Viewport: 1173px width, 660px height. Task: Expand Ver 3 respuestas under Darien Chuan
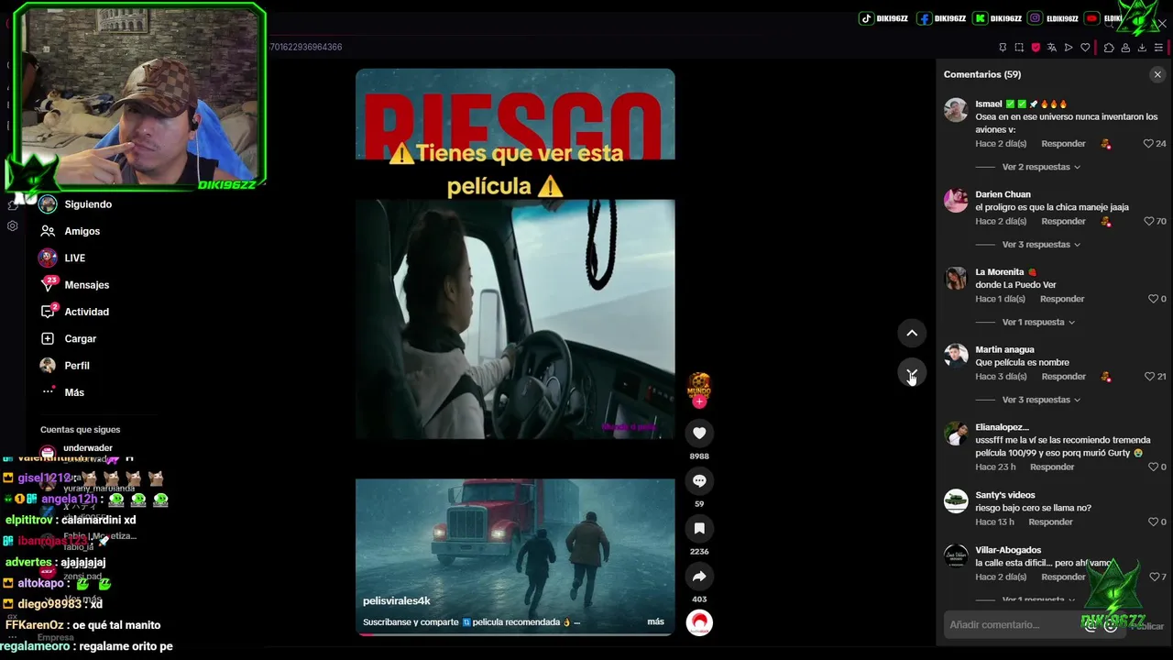1041,245
